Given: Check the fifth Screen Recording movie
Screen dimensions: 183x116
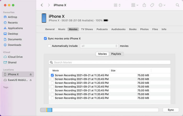Looking at the screenshot, I should click(52, 90).
